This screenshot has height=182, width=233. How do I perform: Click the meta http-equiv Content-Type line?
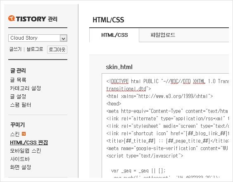coord(167,111)
